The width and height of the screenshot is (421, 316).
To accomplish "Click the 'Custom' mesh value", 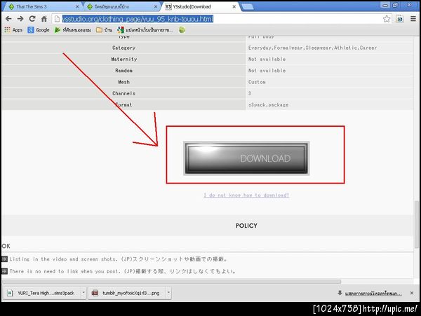I will (x=257, y=82).
